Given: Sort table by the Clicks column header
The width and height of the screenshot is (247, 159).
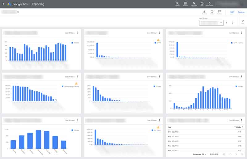Looking at the screenshot, I should [x=239, y=127].
